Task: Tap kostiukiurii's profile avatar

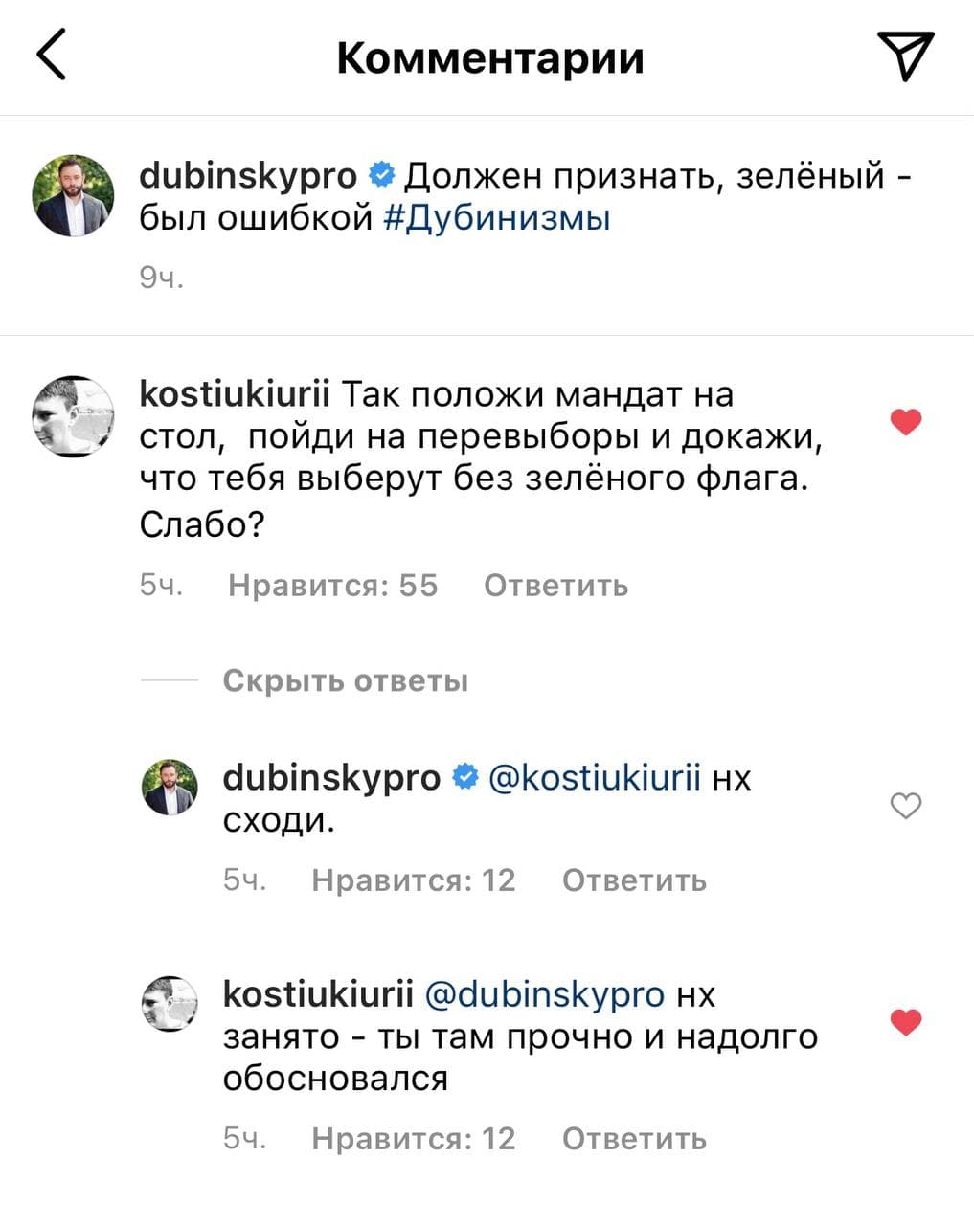Action: click(73, 415)
